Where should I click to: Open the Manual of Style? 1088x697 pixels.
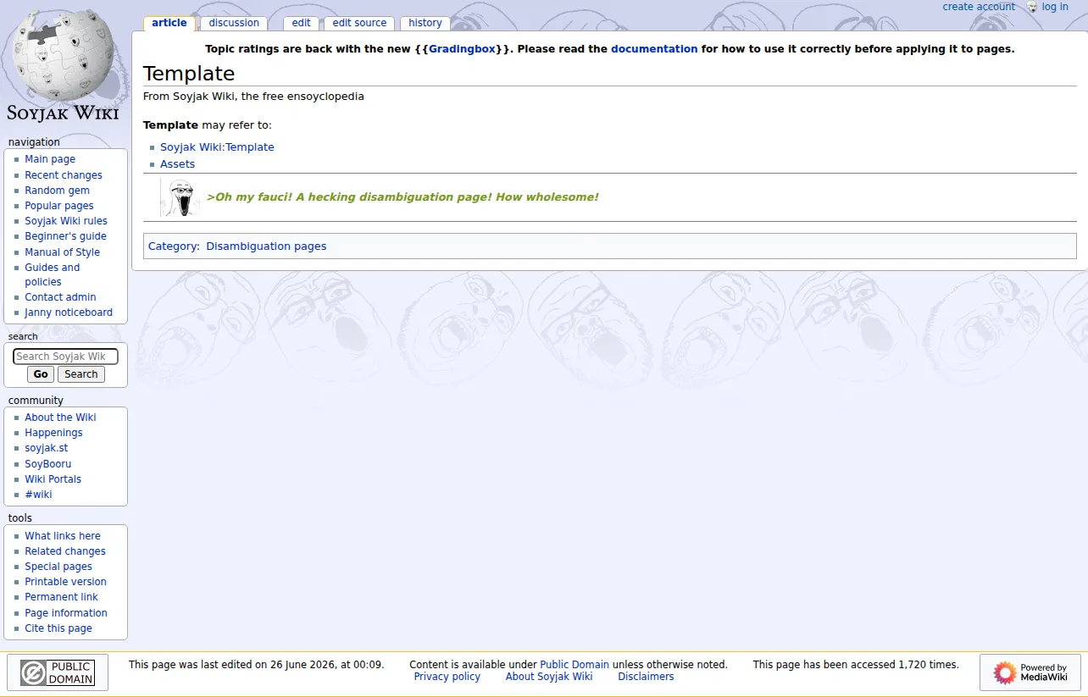[x=62, y=252]
